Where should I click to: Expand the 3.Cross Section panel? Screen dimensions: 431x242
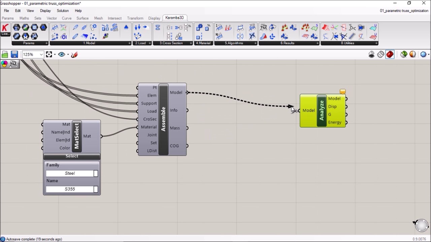(191, 43)
